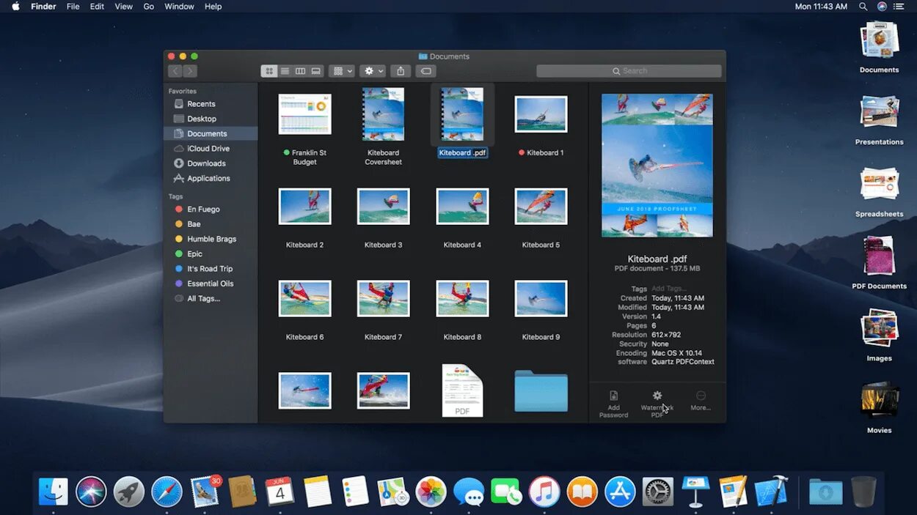Viewport: 917px width, 515px height.
Task: Click the Search field in Finder
Action: 629,71
